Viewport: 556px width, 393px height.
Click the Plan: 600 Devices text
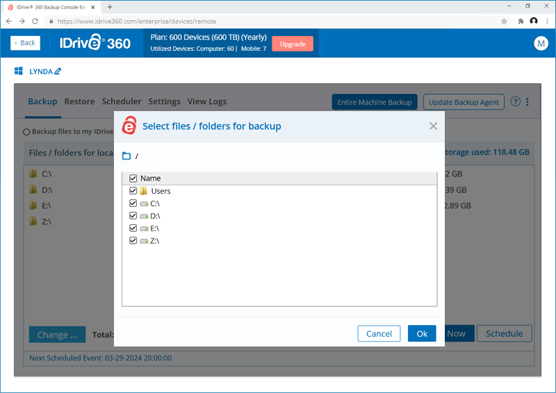[208, 37]
